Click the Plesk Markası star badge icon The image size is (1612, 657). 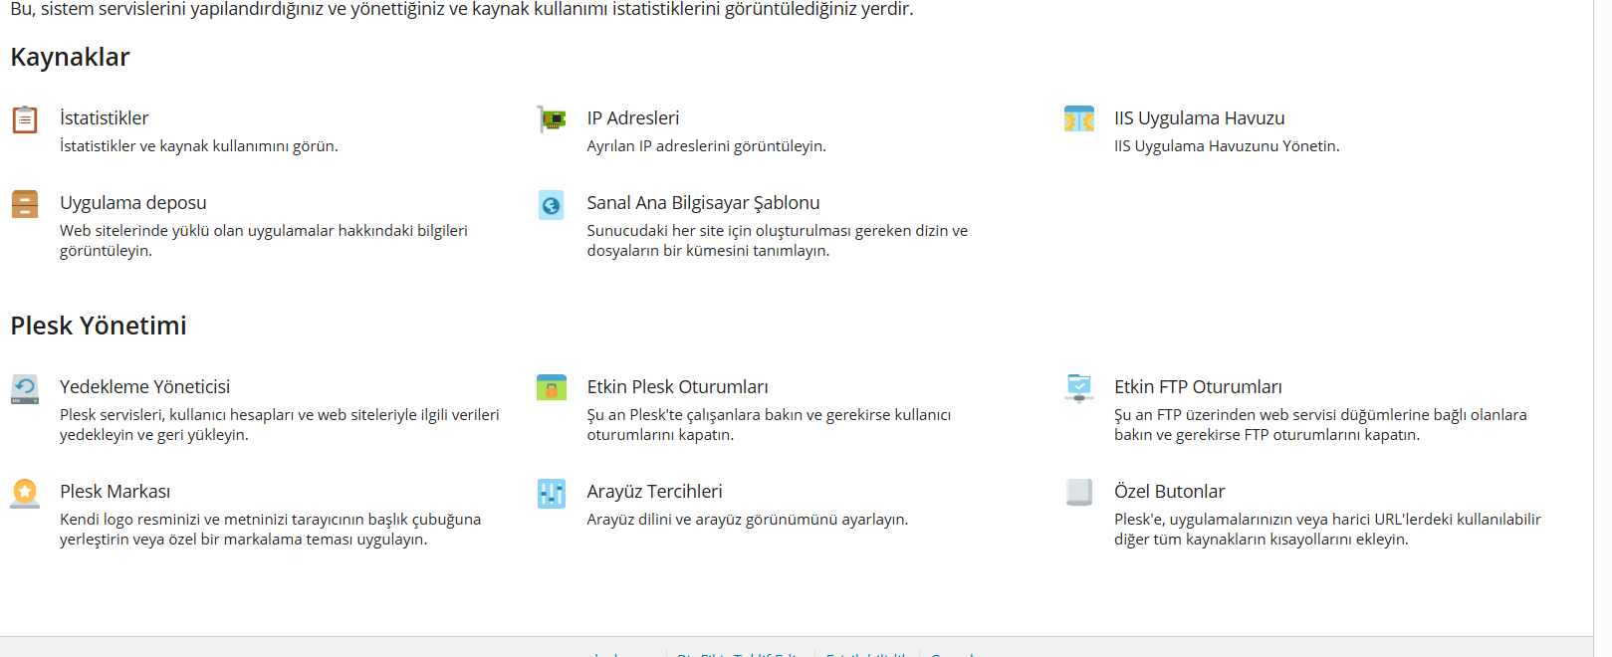tap(25, 493)
